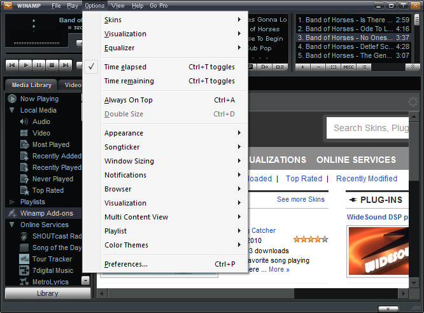Open the File menu

(56, 5)
